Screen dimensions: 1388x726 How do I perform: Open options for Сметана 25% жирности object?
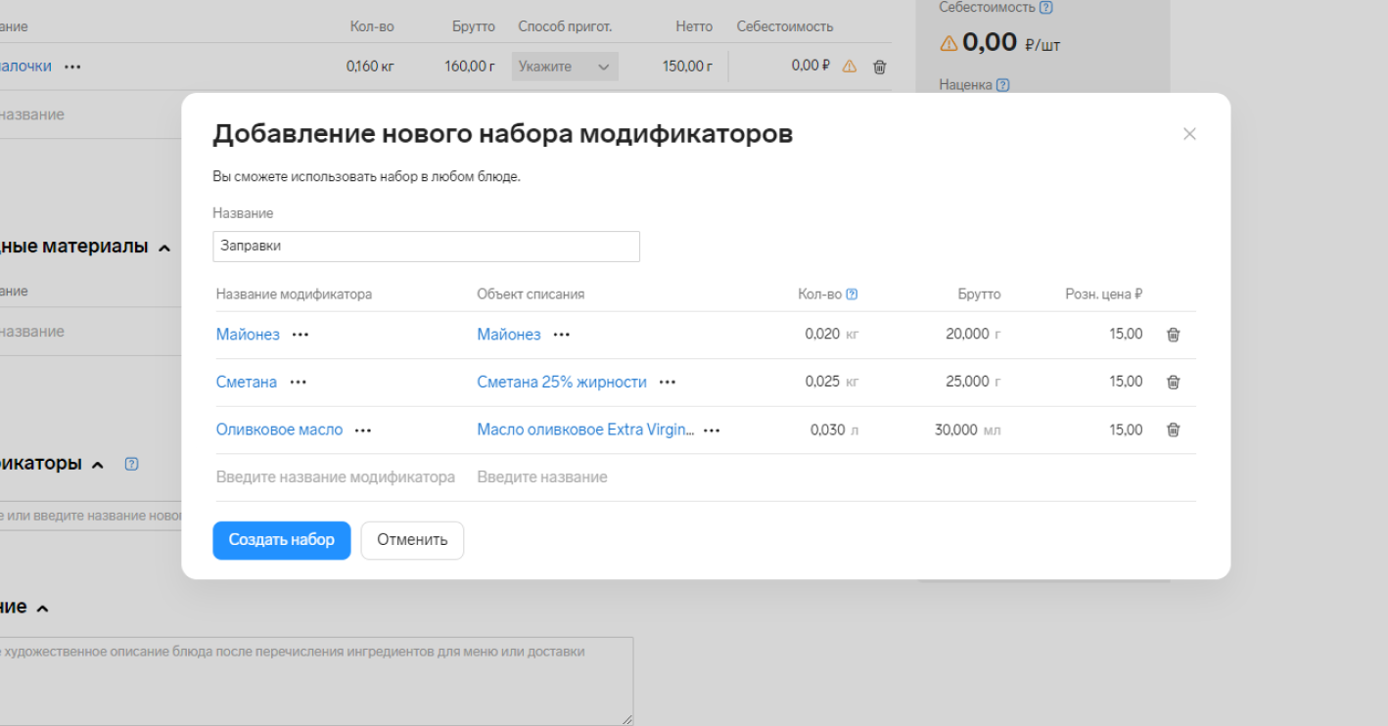point(668,382)
